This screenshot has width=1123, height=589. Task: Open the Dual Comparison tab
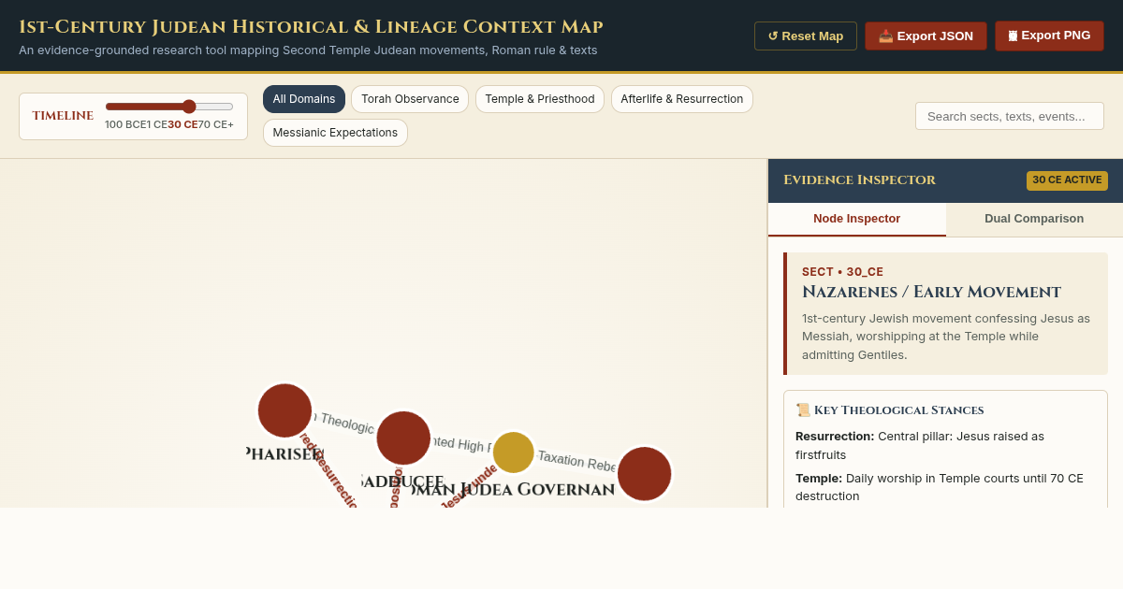coord(1034,219)
